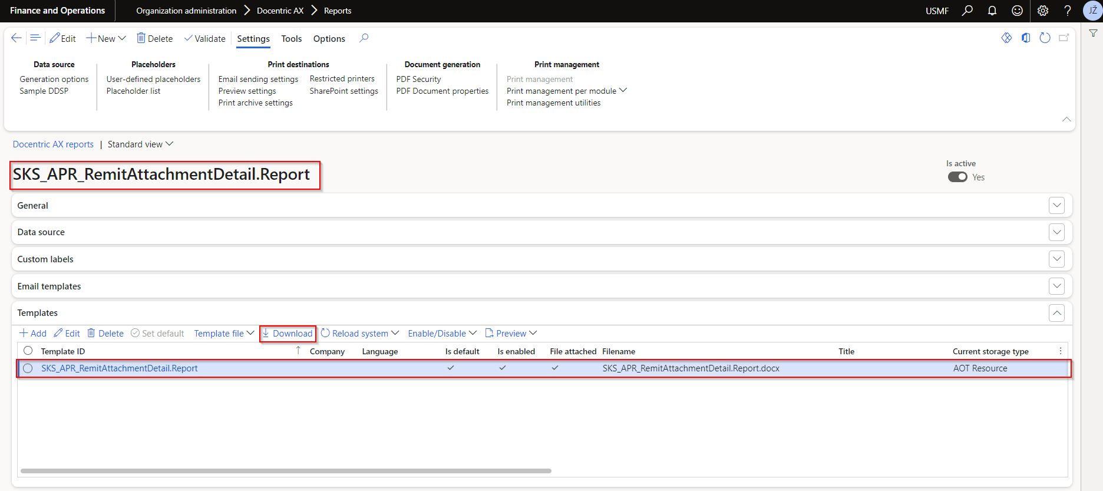
Task: Refresh the page with circular arrow icon
Action: pyautogui.click(x=1045, y=38)
